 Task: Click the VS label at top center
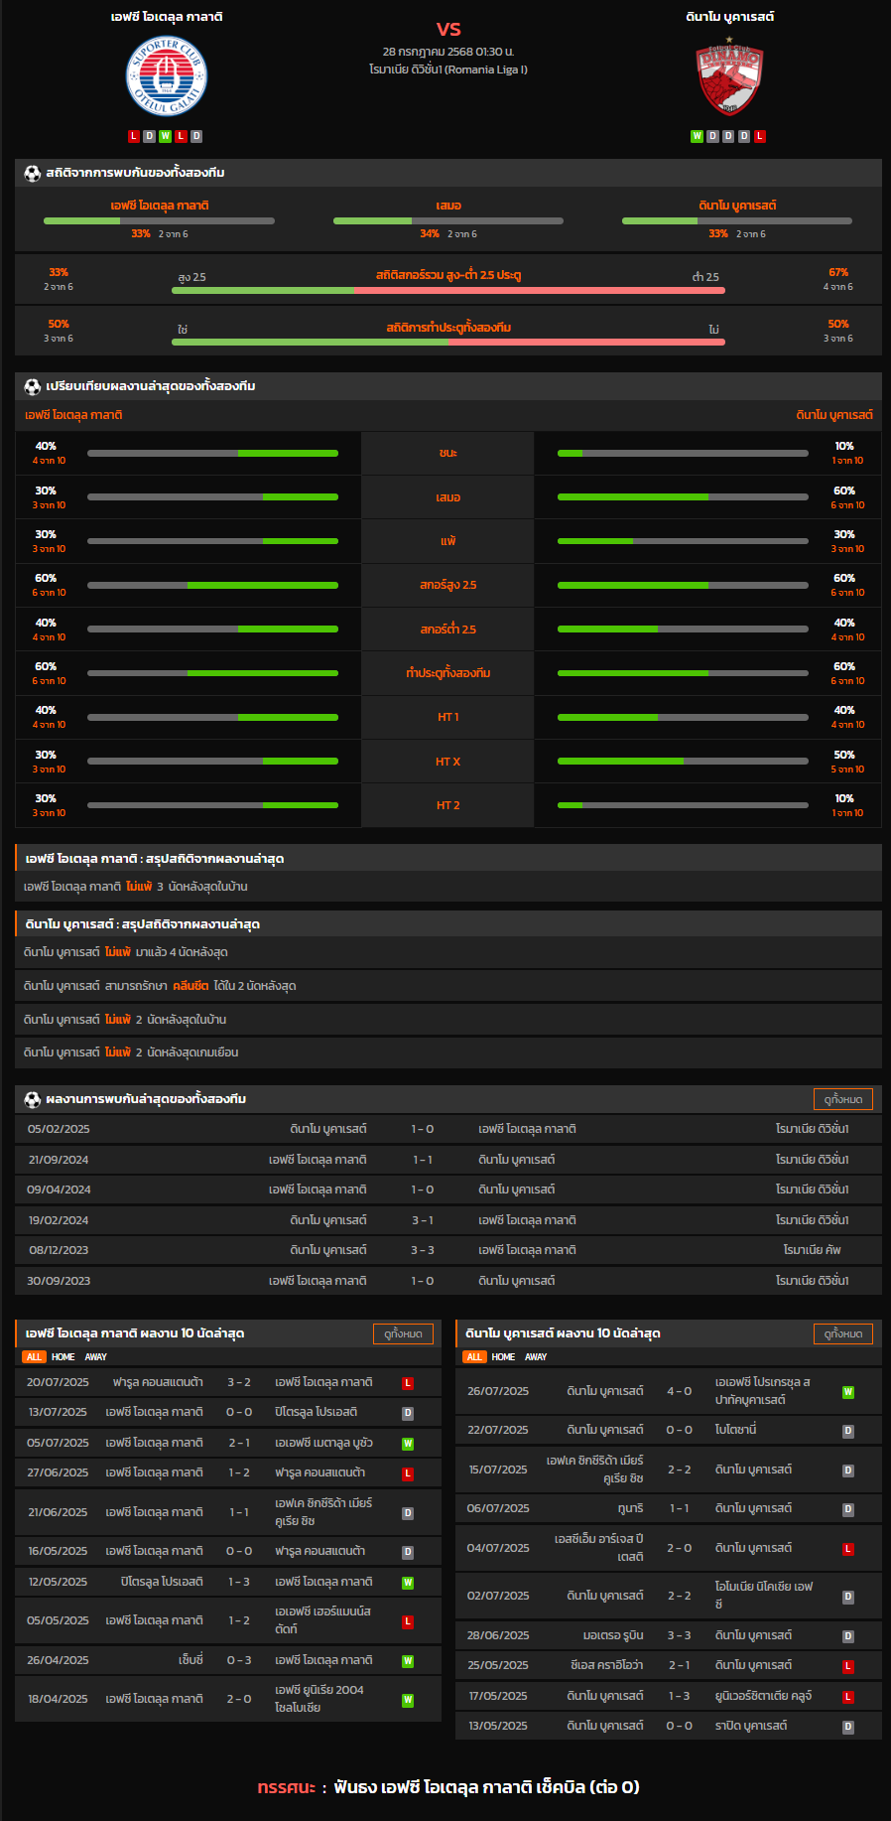pyautogui.click(x=448, y=29)
